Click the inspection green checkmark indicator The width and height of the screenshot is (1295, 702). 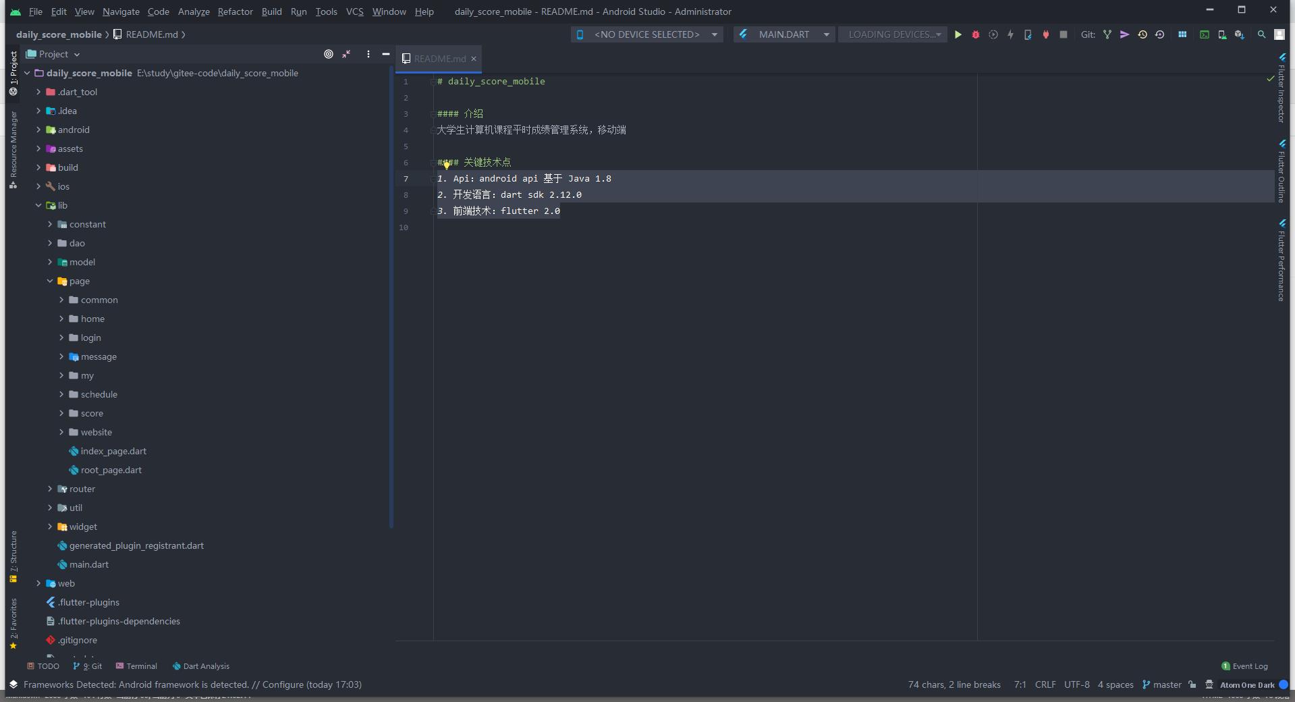(x=1271, y=80)
